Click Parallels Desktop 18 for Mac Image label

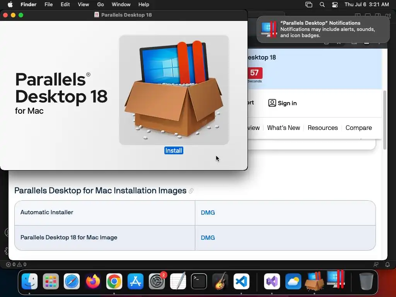(69, 237)
